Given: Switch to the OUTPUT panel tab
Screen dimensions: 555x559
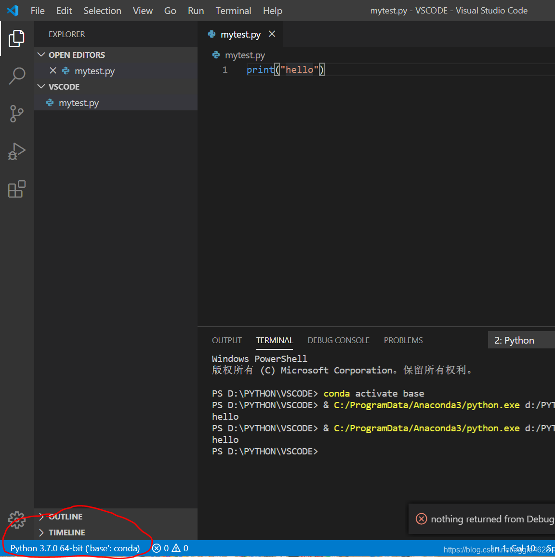Looking at the screenshot, I should [x=227, y=340].
